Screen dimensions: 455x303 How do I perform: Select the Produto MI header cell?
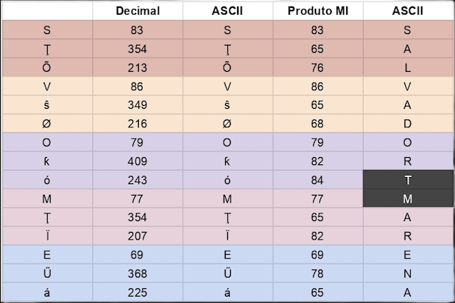(318, 11)
